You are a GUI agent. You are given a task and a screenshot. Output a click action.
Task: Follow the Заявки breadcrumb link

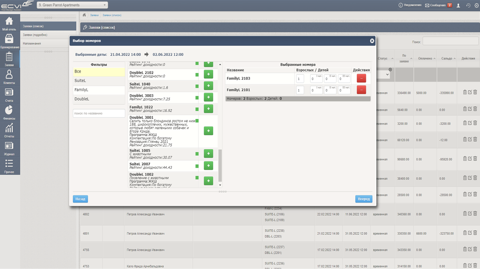[94, 15]
